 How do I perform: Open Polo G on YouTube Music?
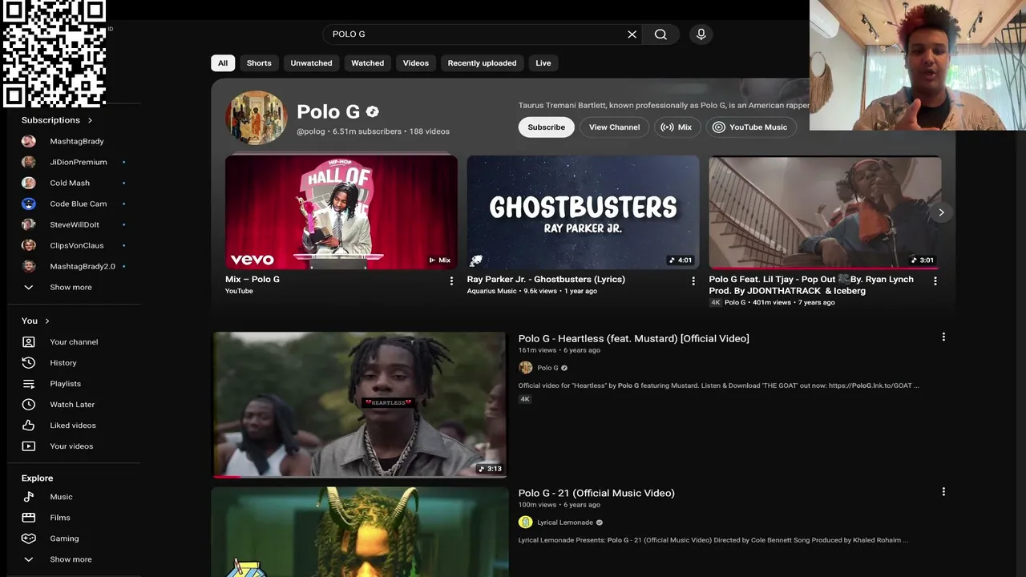pyautogui.click(x=751, y=127)
